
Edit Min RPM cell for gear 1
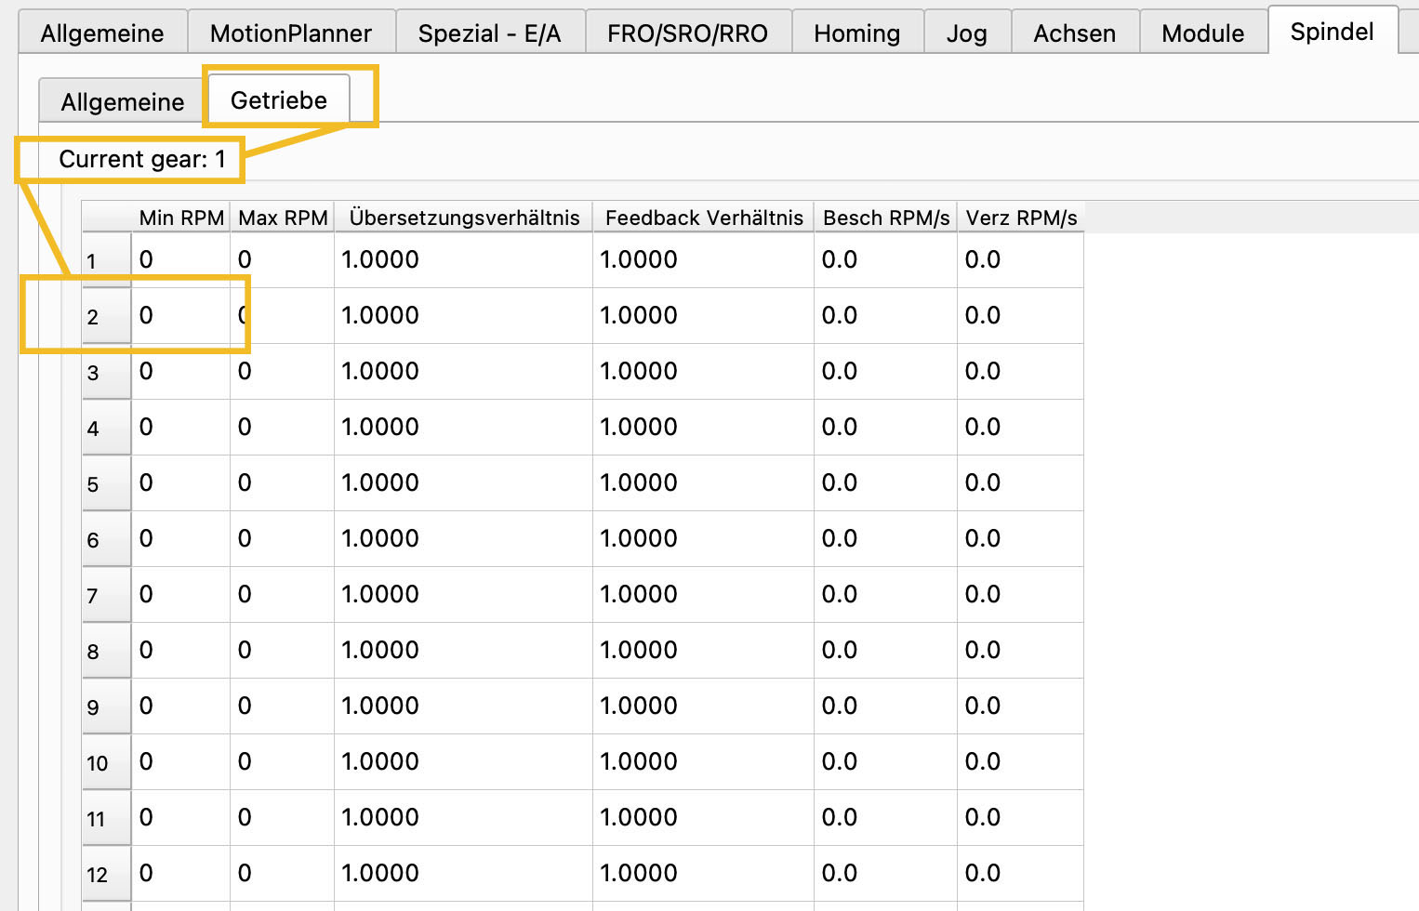[181, 260]
